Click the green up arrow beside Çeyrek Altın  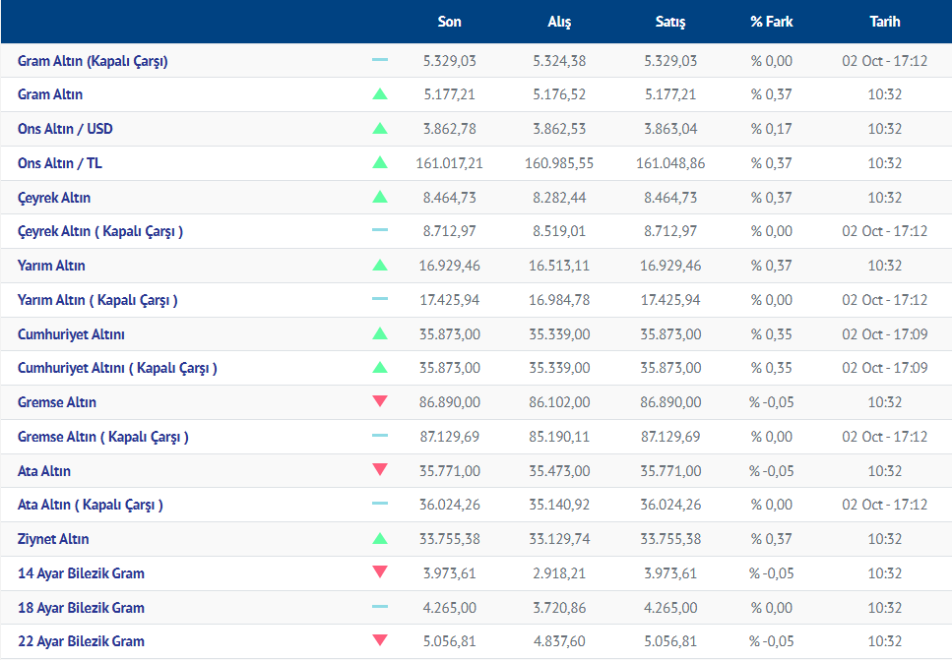point(380,197)
